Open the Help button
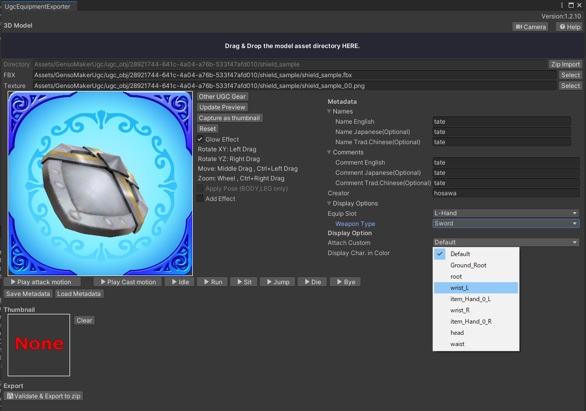586x411 pixels. coord(570,27)
